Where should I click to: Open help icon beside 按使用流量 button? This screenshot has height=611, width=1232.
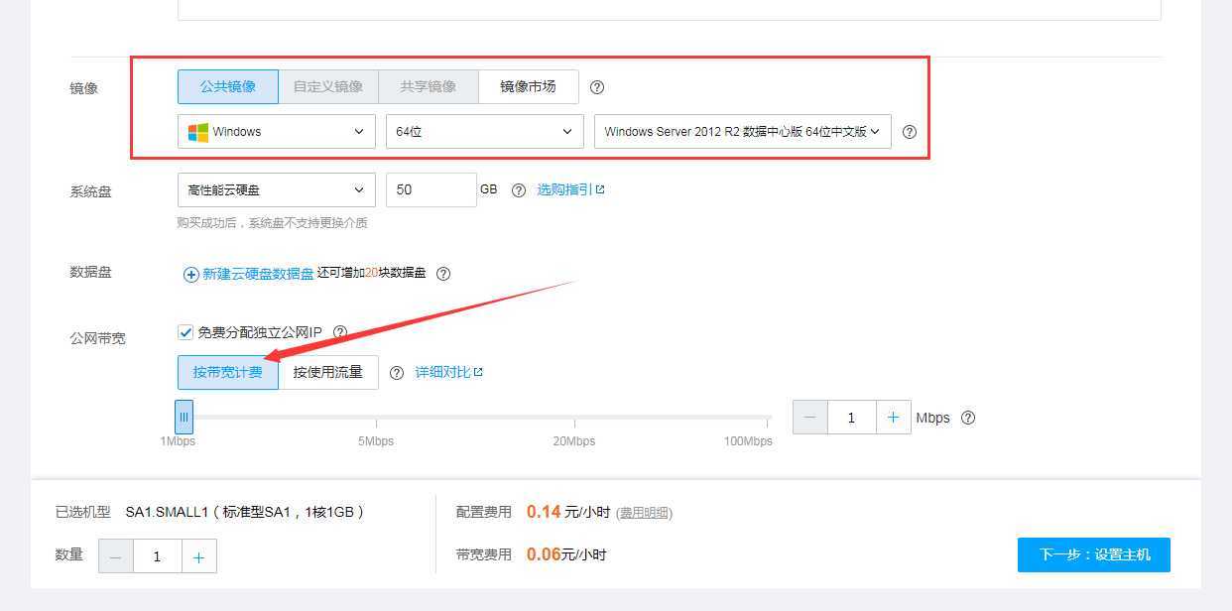(x=397, y=373)
